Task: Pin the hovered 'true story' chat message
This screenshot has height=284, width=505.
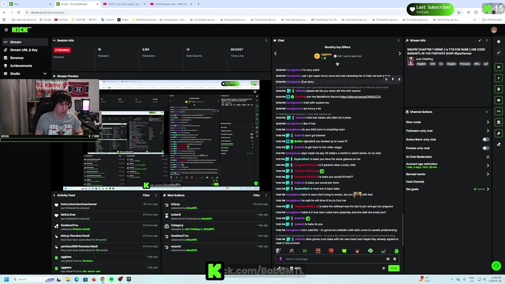Action: coord(393,79)
